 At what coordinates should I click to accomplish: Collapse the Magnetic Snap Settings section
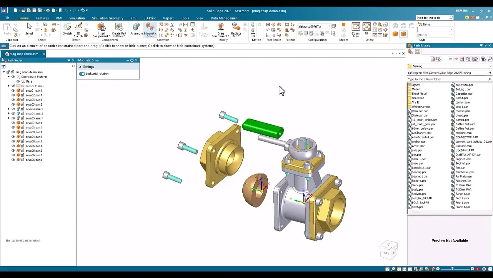(80, 67)
